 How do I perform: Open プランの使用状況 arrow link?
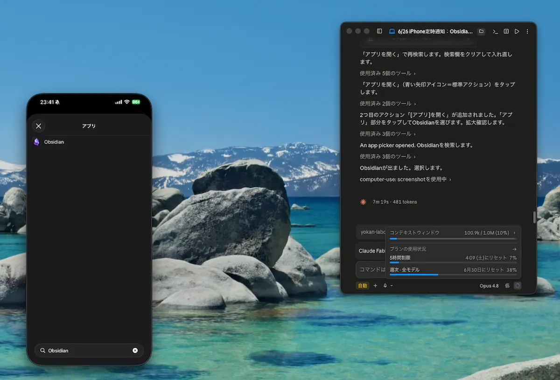pyautogui.click(x=514, y=249)
